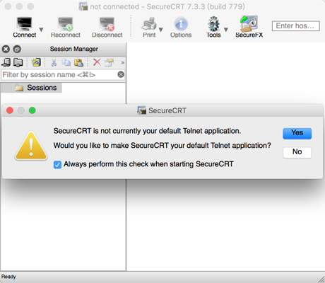Open the Print toolbar icon
This screenshot has width=325, height=283.
point(149,24)
